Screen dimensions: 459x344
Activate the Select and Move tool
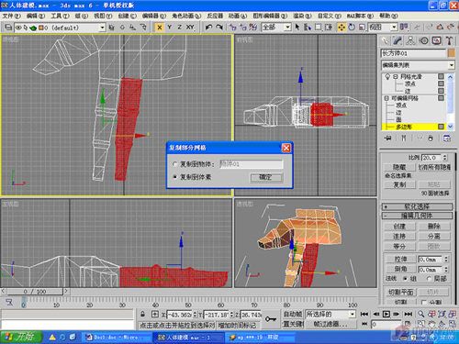(341, 28)
